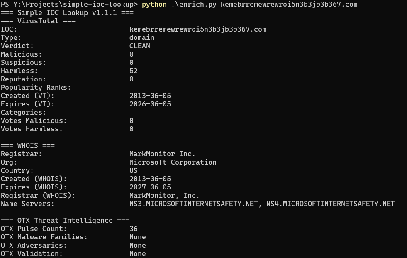Click the Created (VT) date value
This screenshot has width=407, height=258.
click(x=150, y=96)
